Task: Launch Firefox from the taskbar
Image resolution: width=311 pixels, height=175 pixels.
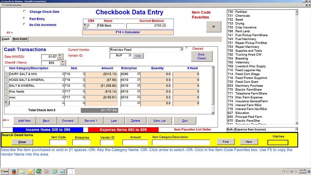Action: coord(14,171)
